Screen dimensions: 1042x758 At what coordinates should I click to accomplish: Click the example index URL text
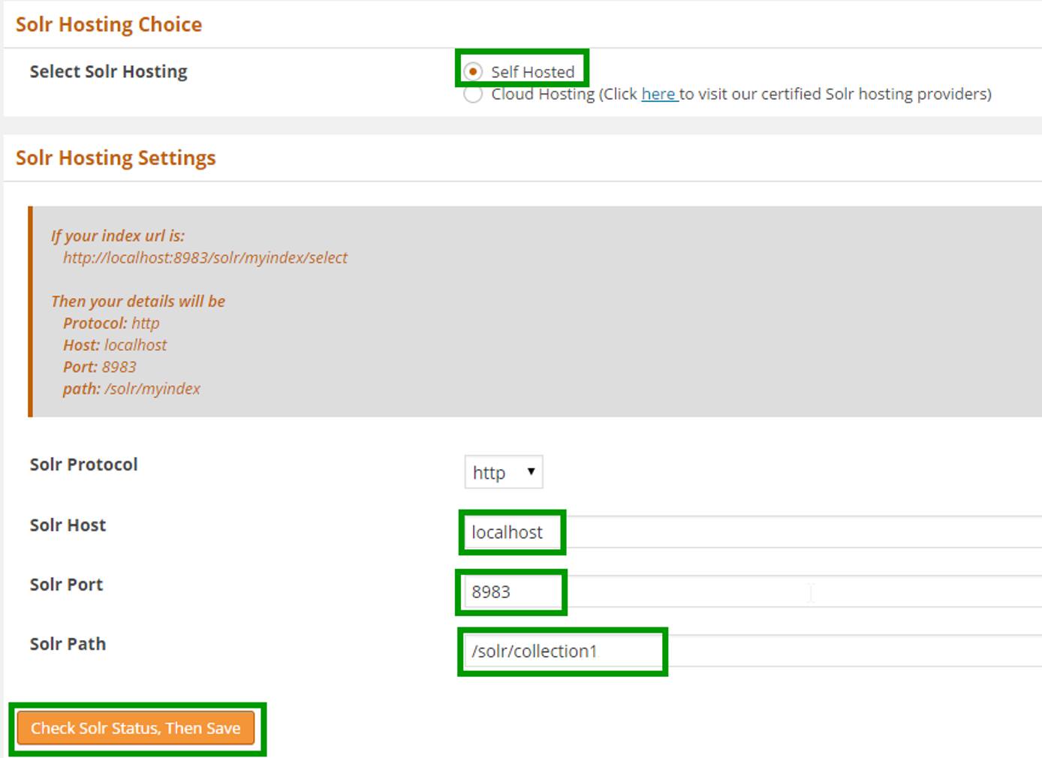click(206, 257)
